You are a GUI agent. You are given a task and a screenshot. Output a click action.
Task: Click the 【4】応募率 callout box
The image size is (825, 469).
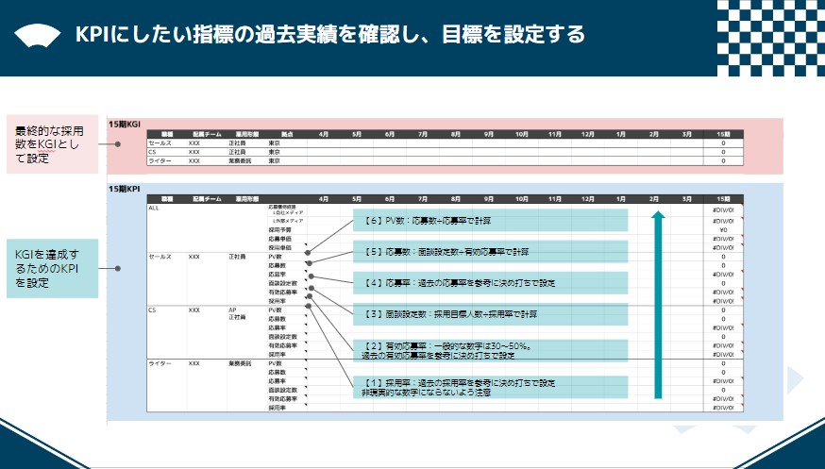491,282
